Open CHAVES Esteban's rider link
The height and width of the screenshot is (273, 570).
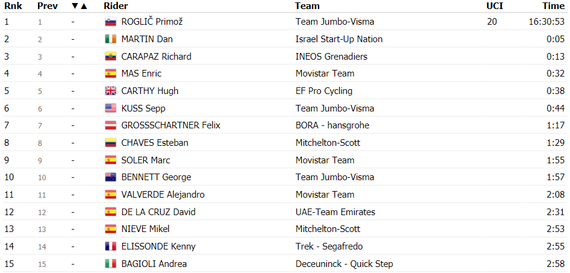pos(155,143)
